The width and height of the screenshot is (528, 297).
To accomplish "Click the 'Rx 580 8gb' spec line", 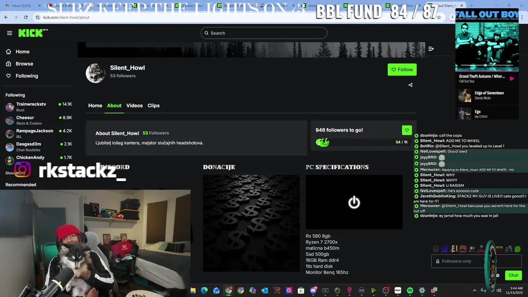I will click(x=318, y=236).
